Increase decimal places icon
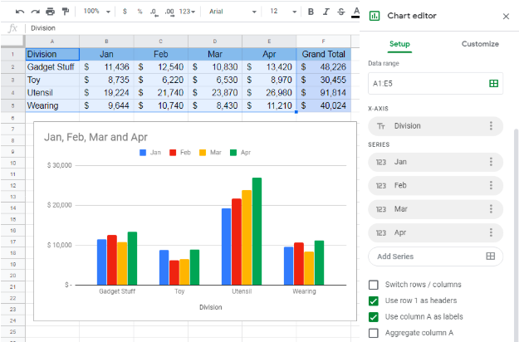The image size is (519, 342). click(169, 12)
